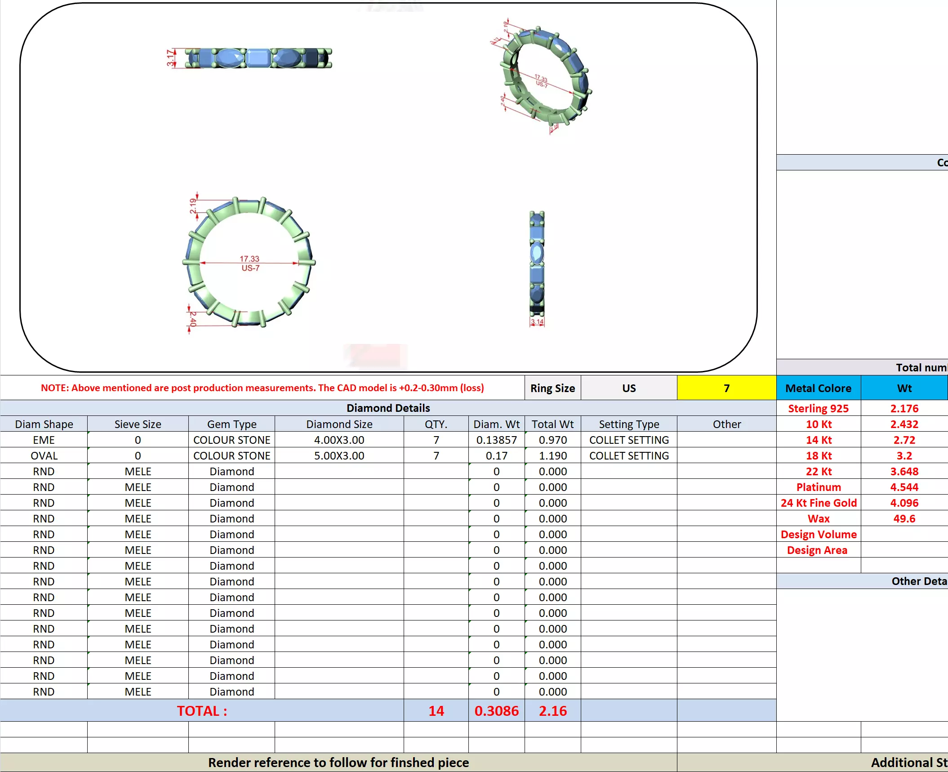Select the yellow ring size cell showing 7
Image resolution: width=948 pixels, height=772 pixels.
point(726,388)
